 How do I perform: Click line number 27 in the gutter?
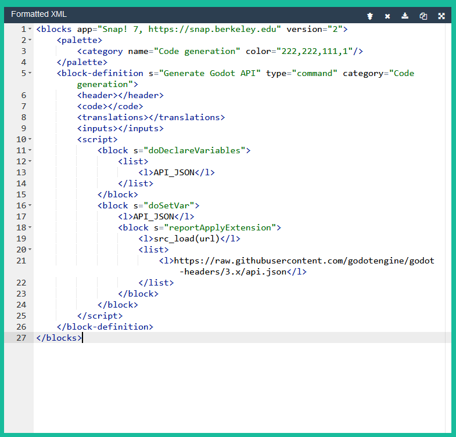[x=21, y=338]
